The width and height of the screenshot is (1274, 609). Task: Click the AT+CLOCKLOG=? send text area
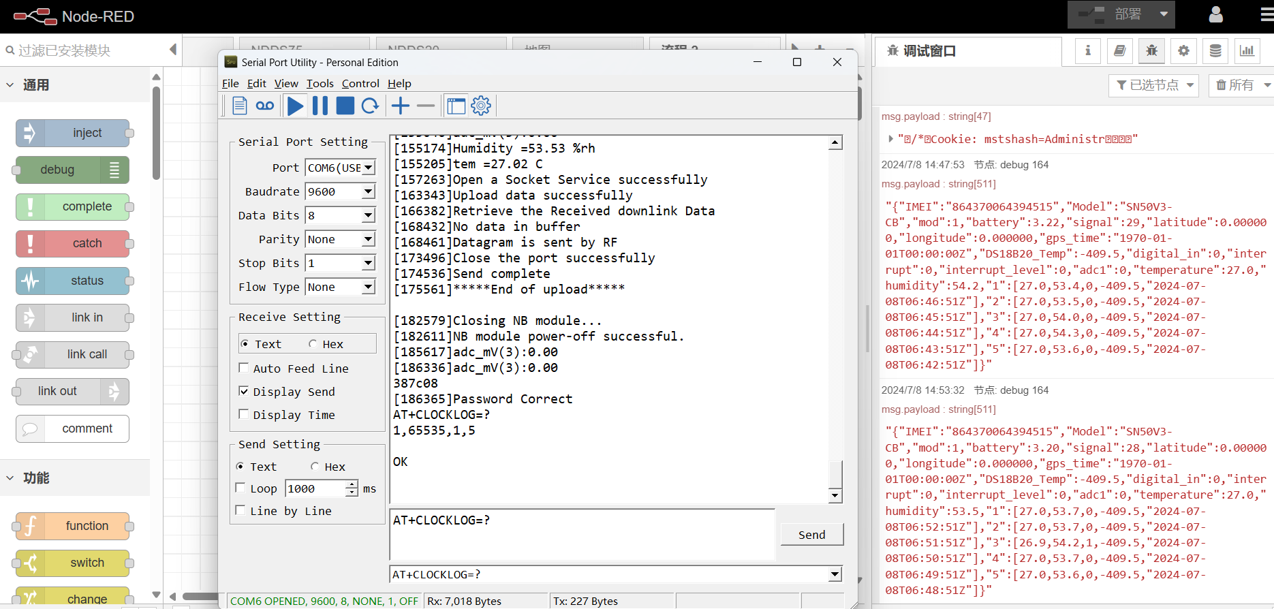582,535
